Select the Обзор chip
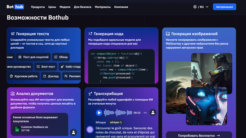 (61, 57)
